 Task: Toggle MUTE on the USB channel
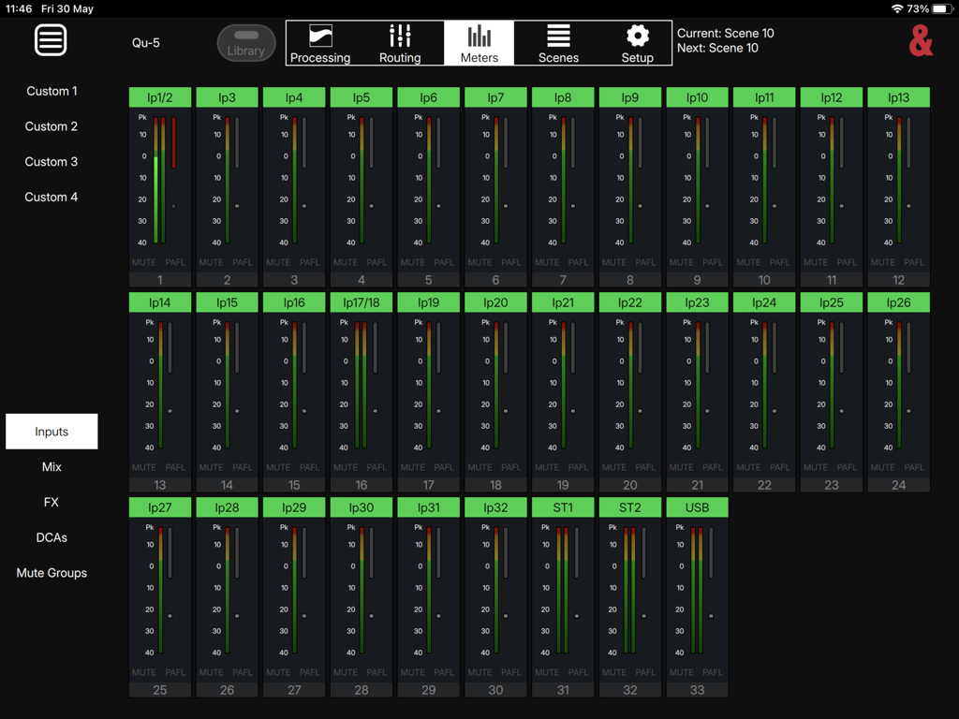pyautogui.click(x=681, y=672)
